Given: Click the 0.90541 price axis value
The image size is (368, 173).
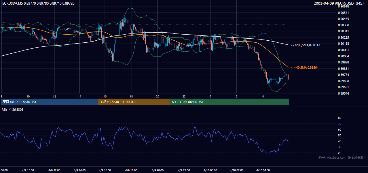Looking at the screenshot, I should coord(343,13).
